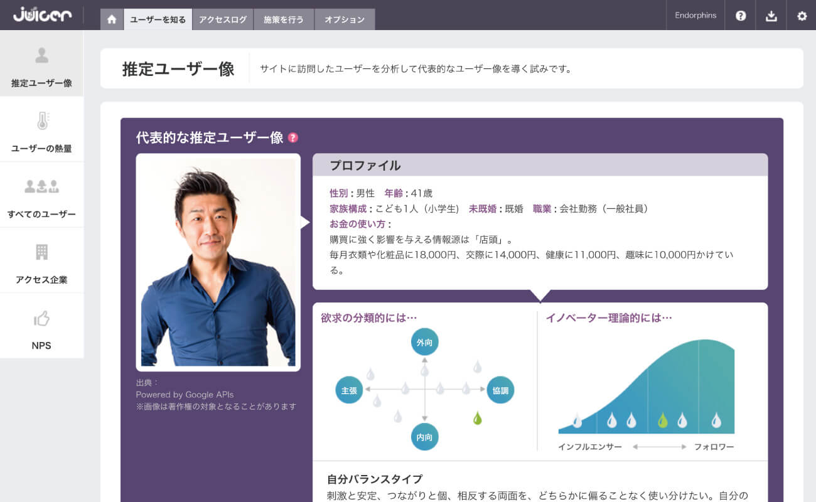This screenshot has width=816, height=502.
Task: Open ユーザーの熱量 thermometer sidebar item
Action: coord(41,129)
